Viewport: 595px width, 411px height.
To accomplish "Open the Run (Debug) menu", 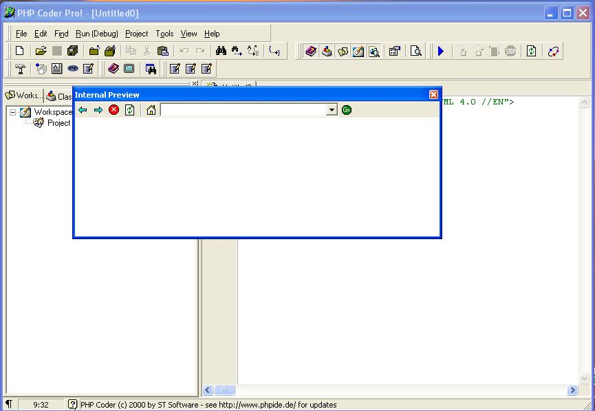I will click(97, 34).
